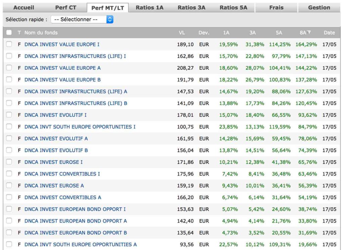Switch to the Perf CT tab

tap(66, 8)
